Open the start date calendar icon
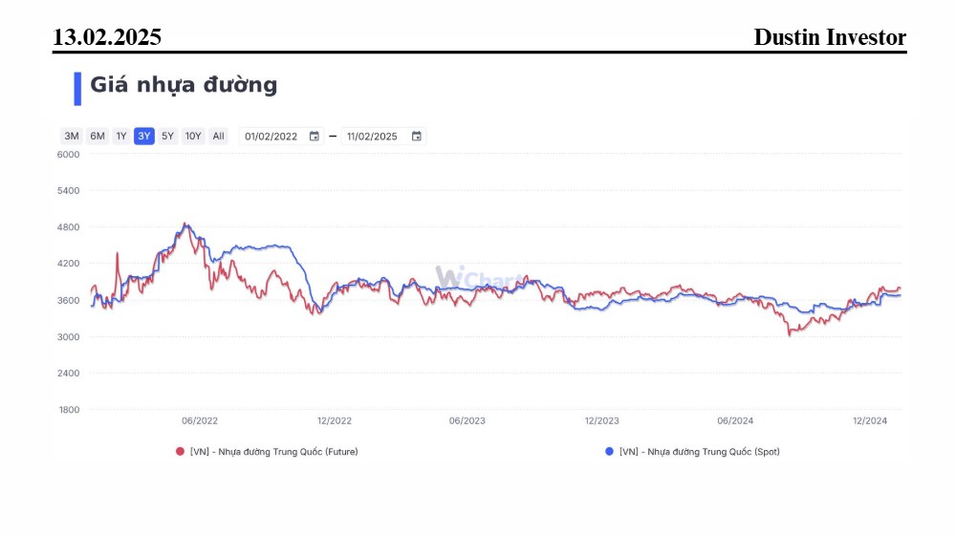956x535 pixels. click(x=314, y=136)
